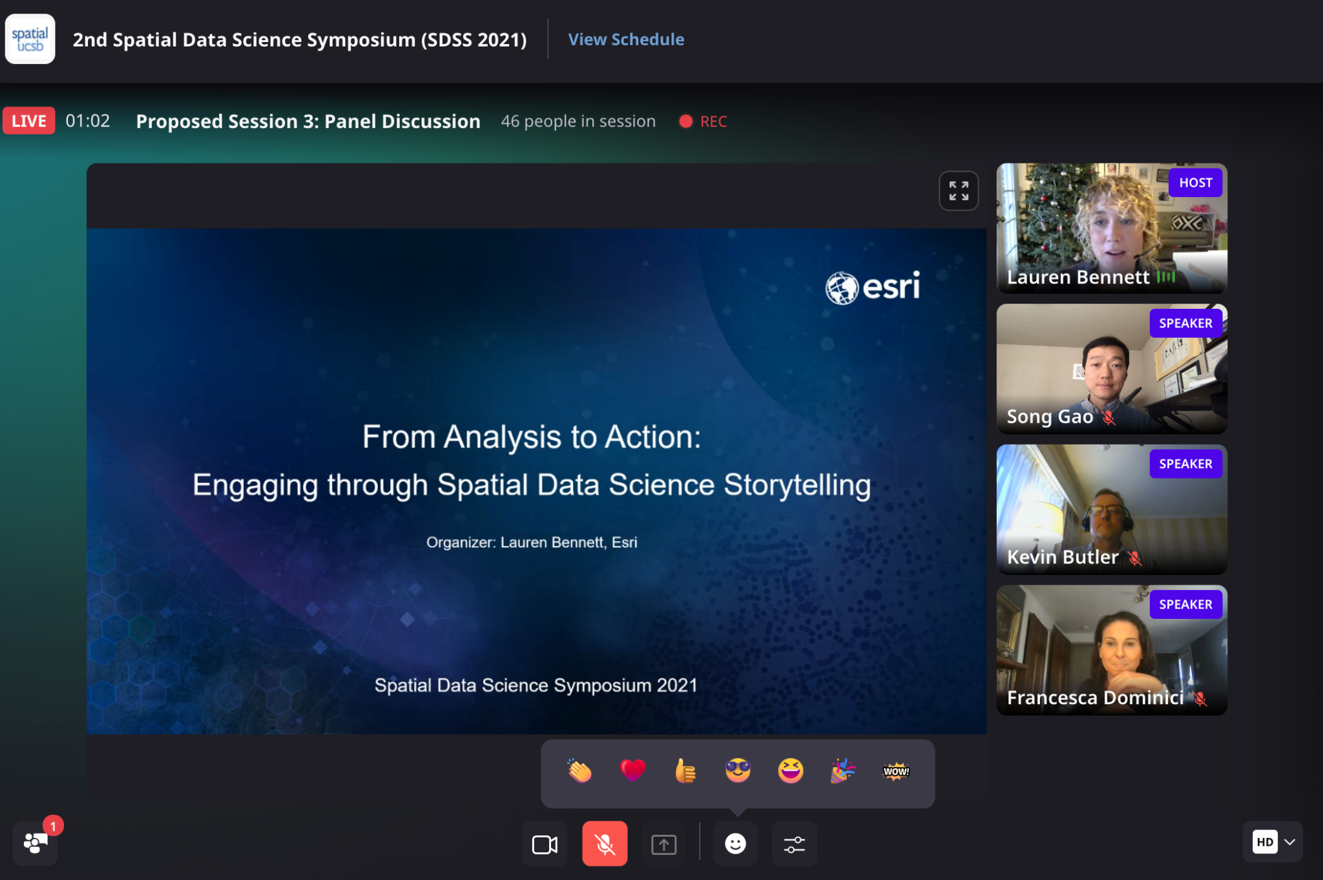The height and width of the screenshot is (880, 1323).
Task: Toggle the emoji reactions panel
Action: click(735, 844)
